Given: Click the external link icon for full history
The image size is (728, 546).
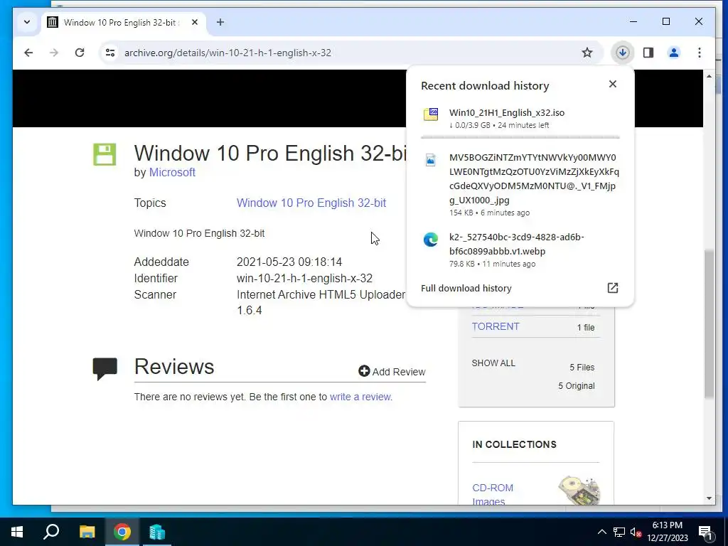Looking at the screenshot, I should pos(613,288).
